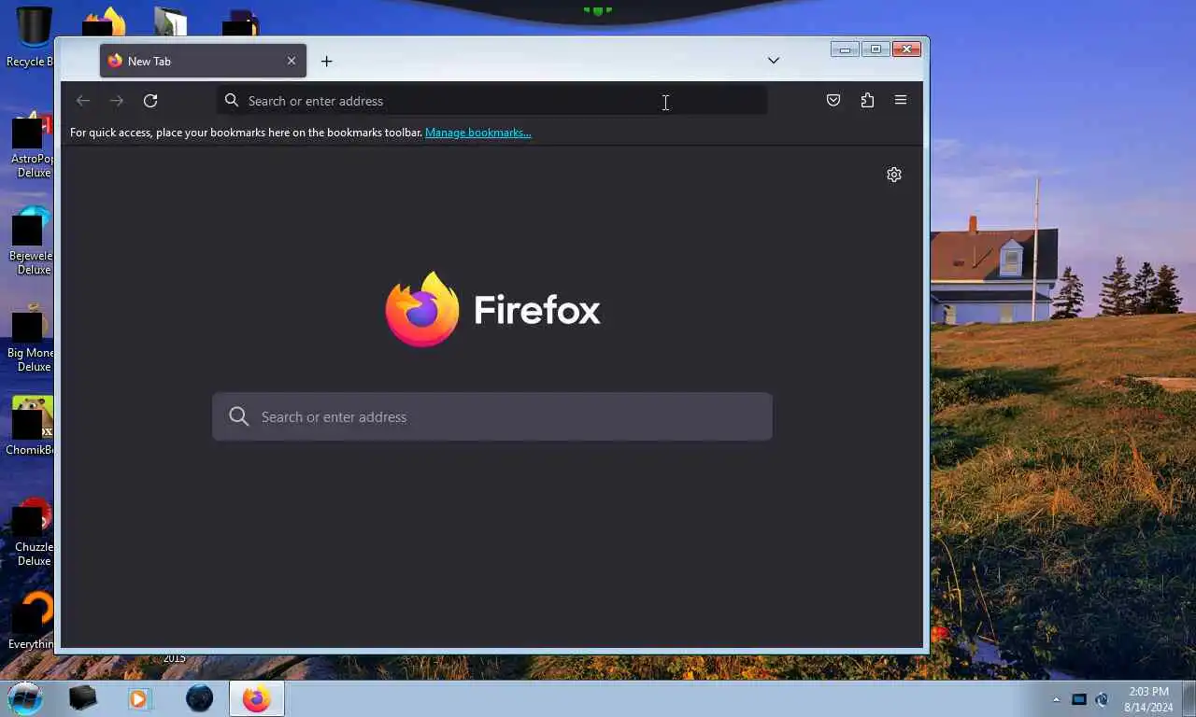
Task: Open the Firefox hamburger application menu
Action: click(901, 100)
